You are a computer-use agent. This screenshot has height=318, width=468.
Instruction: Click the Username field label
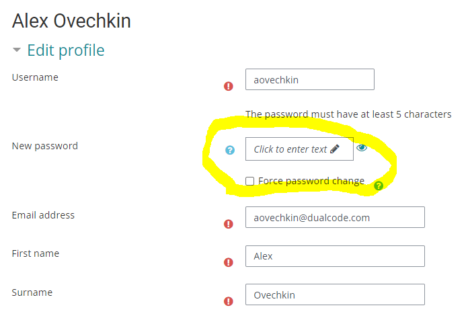tap(35, 77)
